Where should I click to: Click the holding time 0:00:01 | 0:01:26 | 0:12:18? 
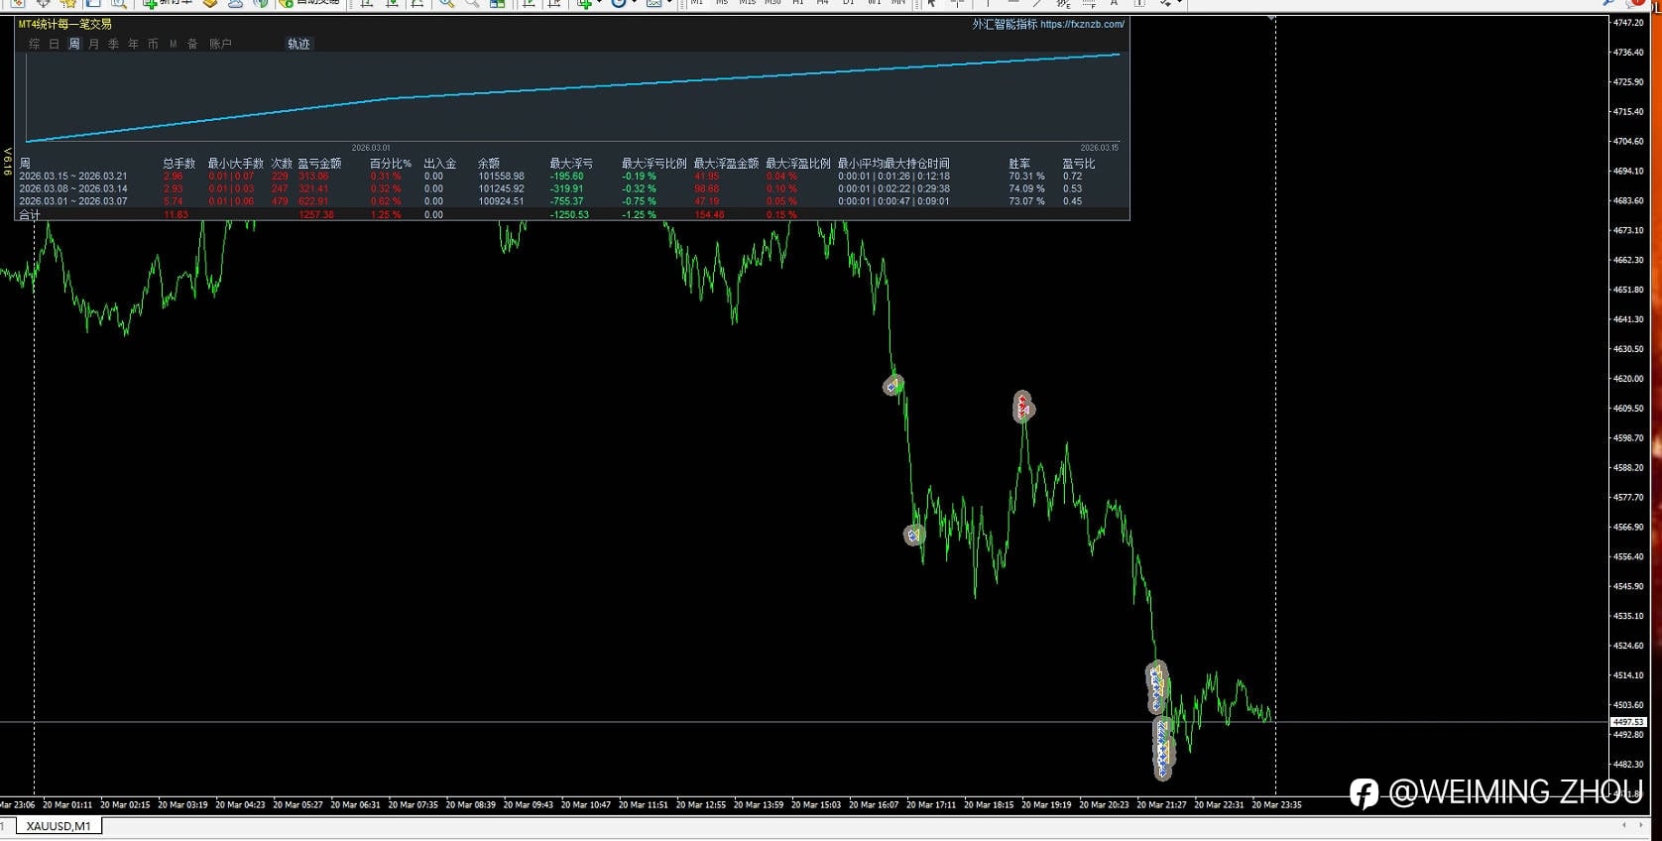[x=893, y=177]
